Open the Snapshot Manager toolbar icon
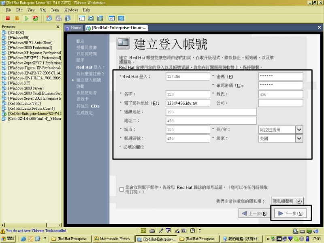 coord(68,18)
